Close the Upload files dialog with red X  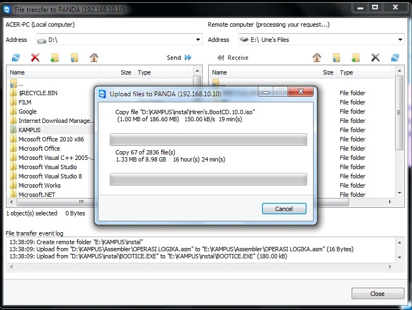(x=301, y=91)
